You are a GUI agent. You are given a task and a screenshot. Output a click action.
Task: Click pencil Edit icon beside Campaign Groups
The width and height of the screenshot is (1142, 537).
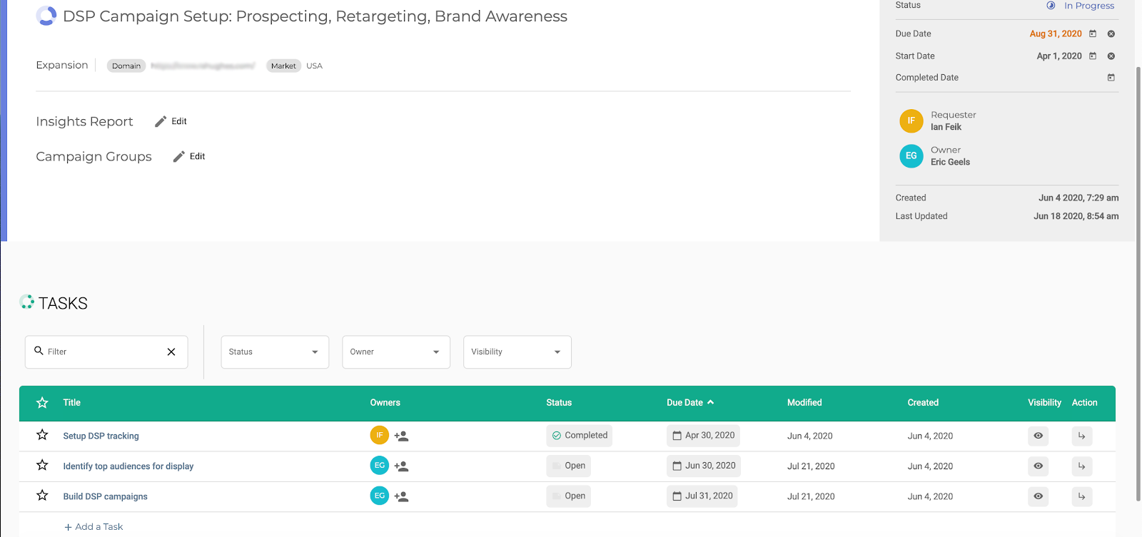(179, 156)
